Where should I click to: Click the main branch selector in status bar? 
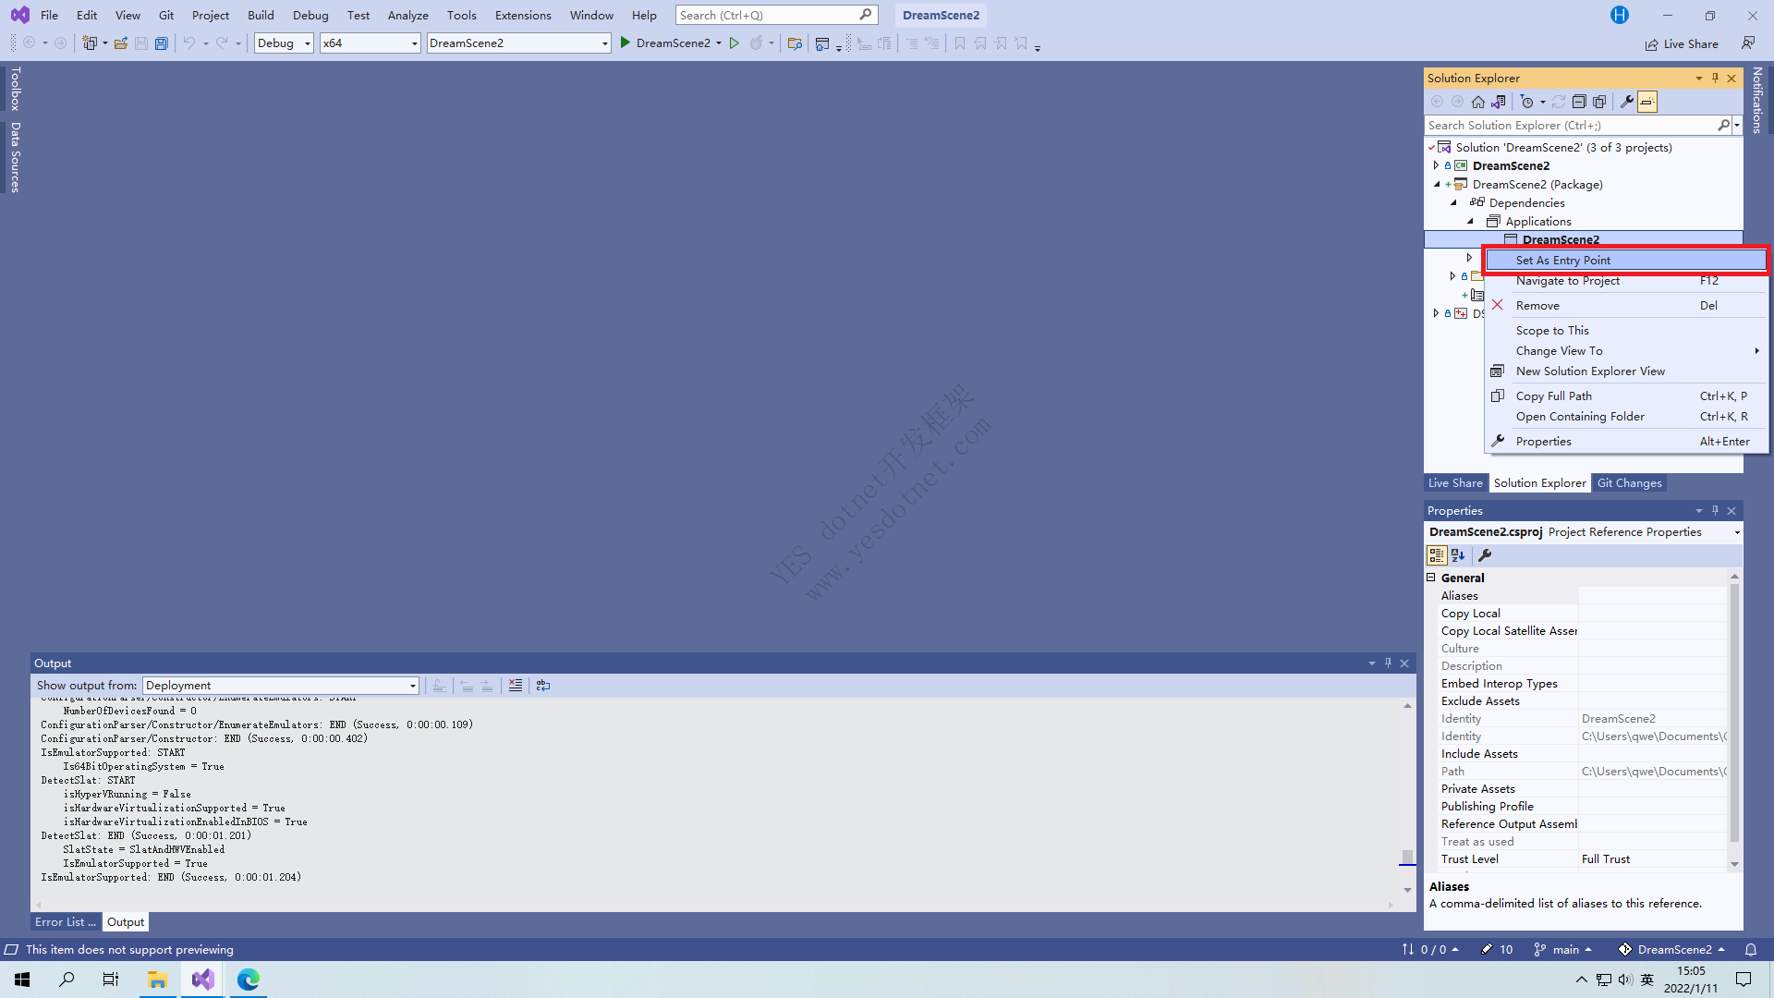[x=1563, y=950]
